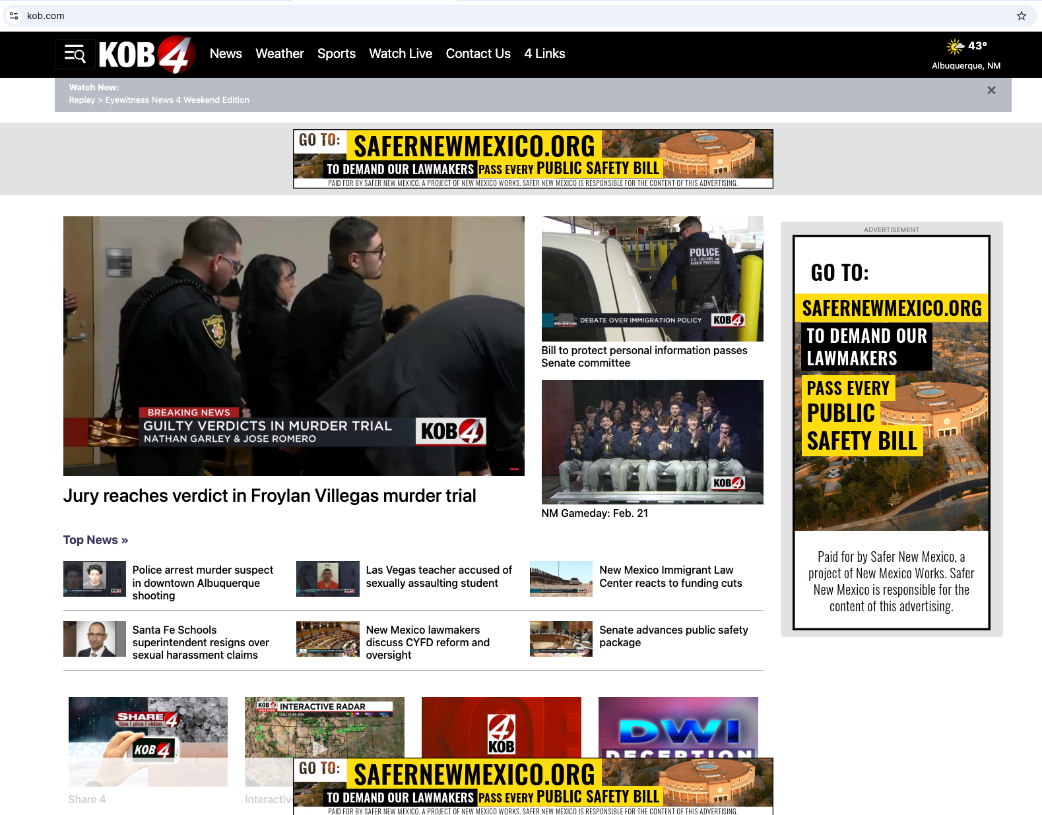The width and height of the screenshot is (1042, 815).
Task: Open Immigrant Law Center story thumbnail
Action: point(561,579)
